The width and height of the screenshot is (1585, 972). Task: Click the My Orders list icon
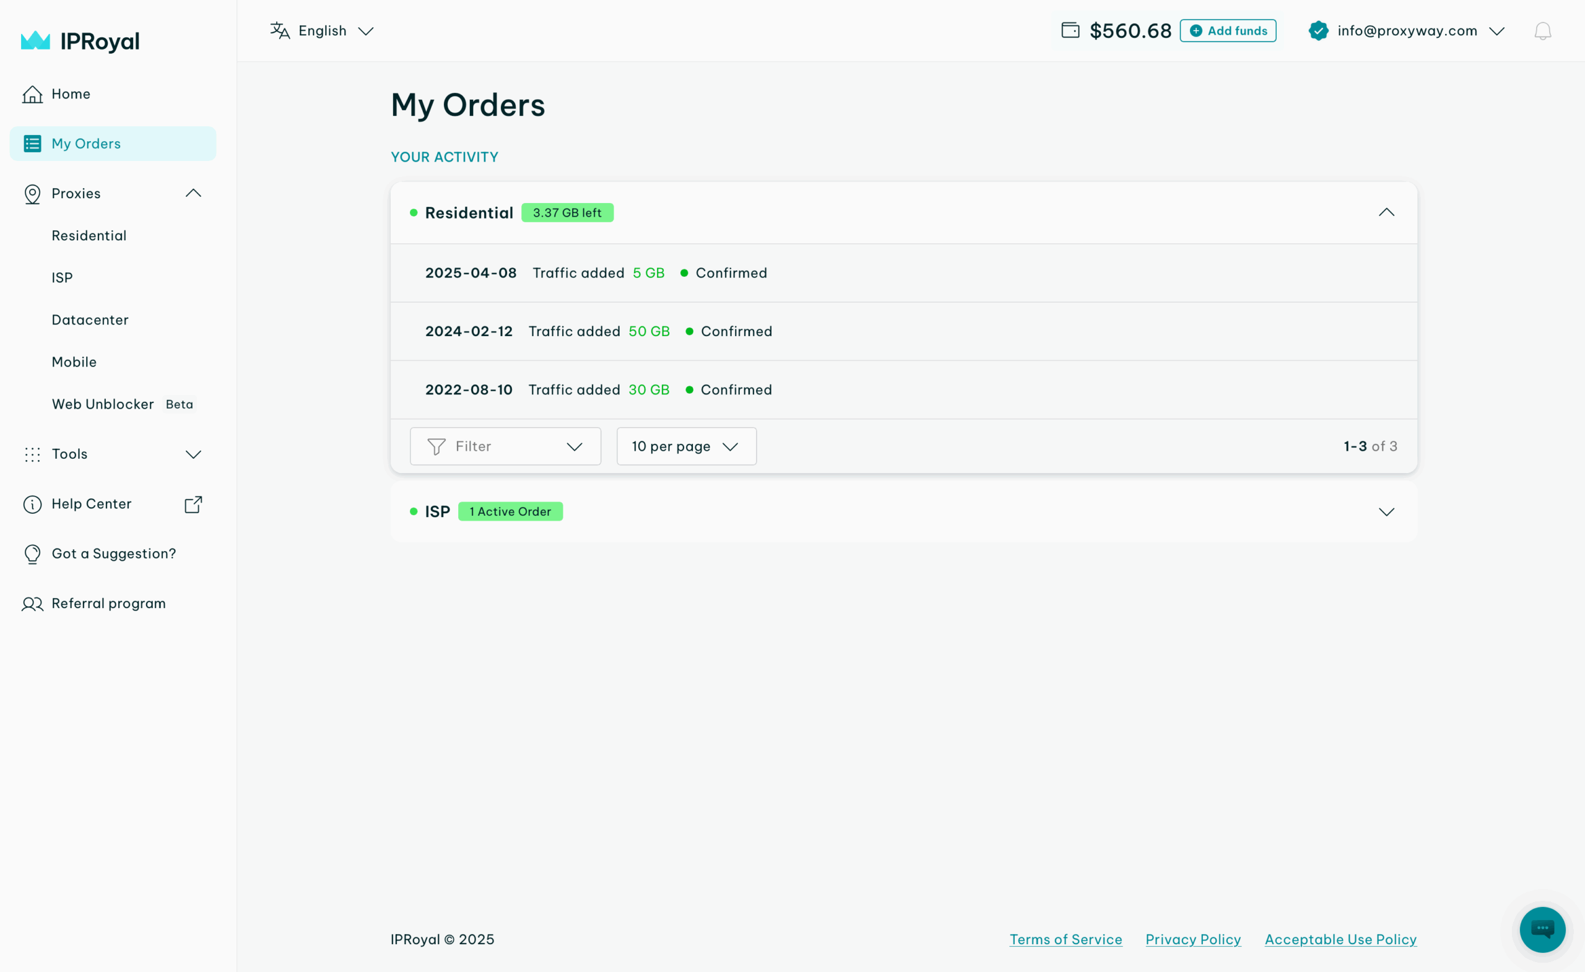(x=32, y=144)
